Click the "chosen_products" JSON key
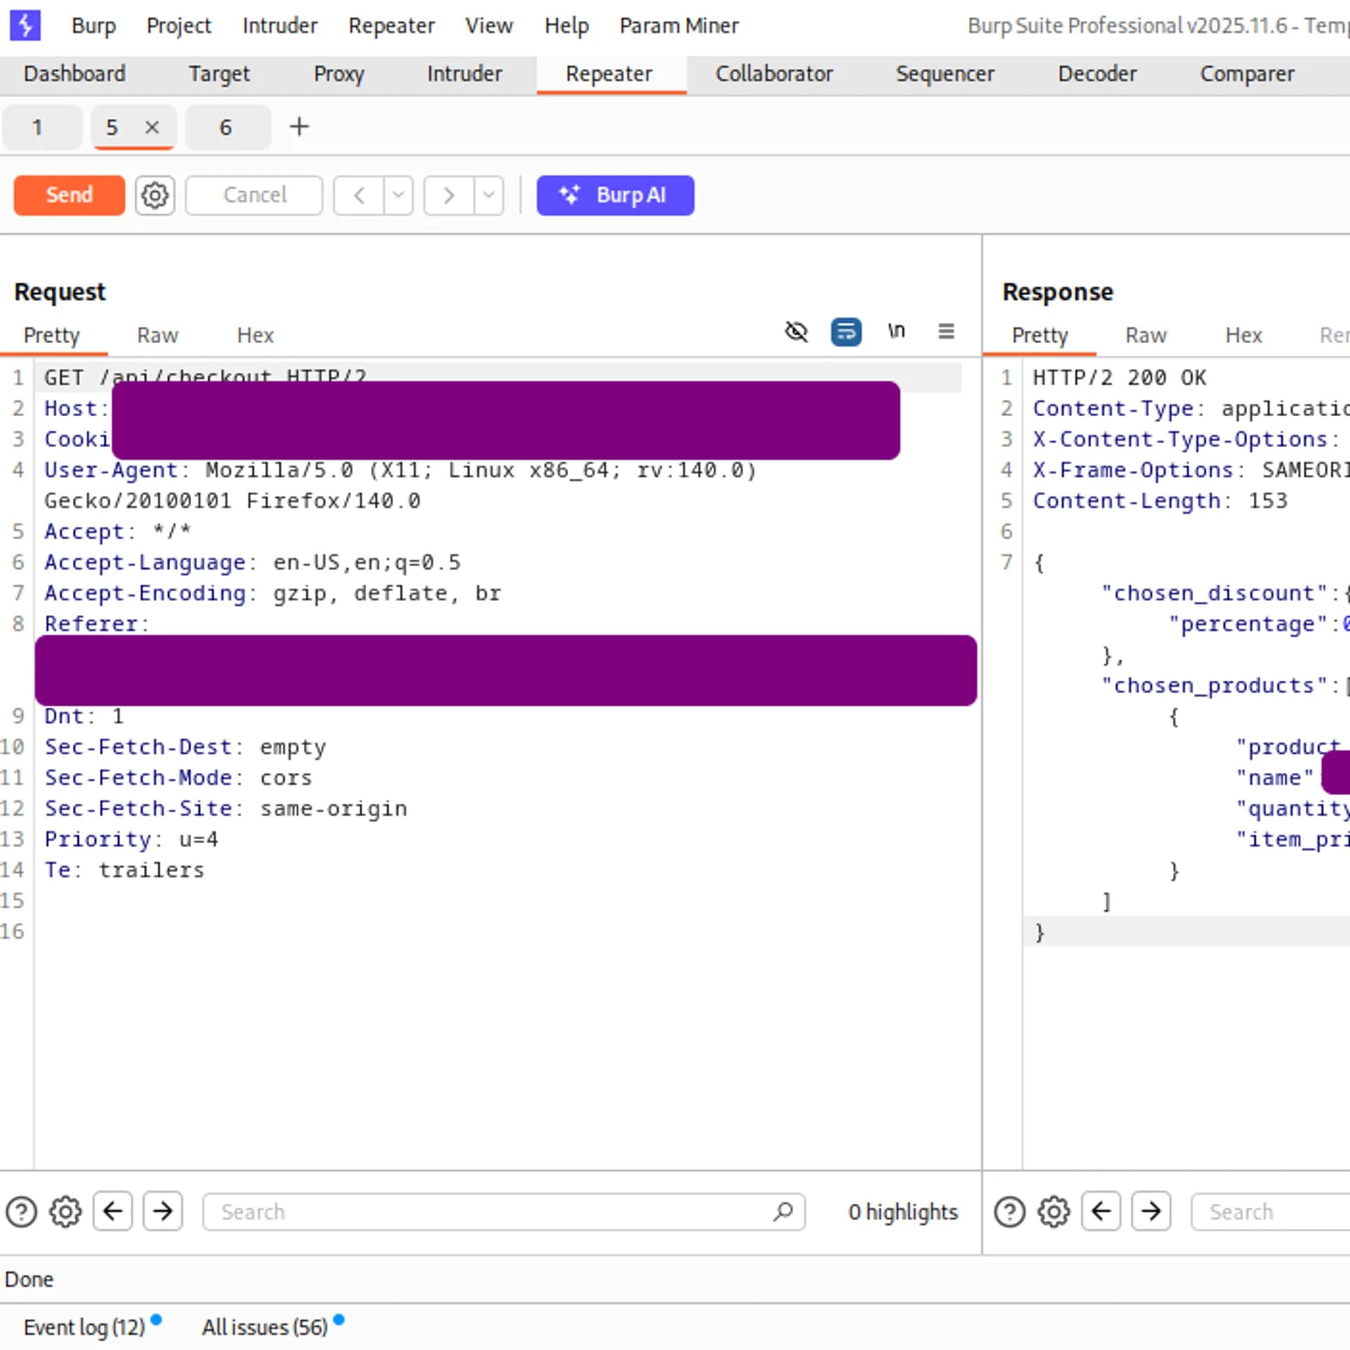The width and height of the screenshot is (1350, 1350). [x=1214, y=686]
